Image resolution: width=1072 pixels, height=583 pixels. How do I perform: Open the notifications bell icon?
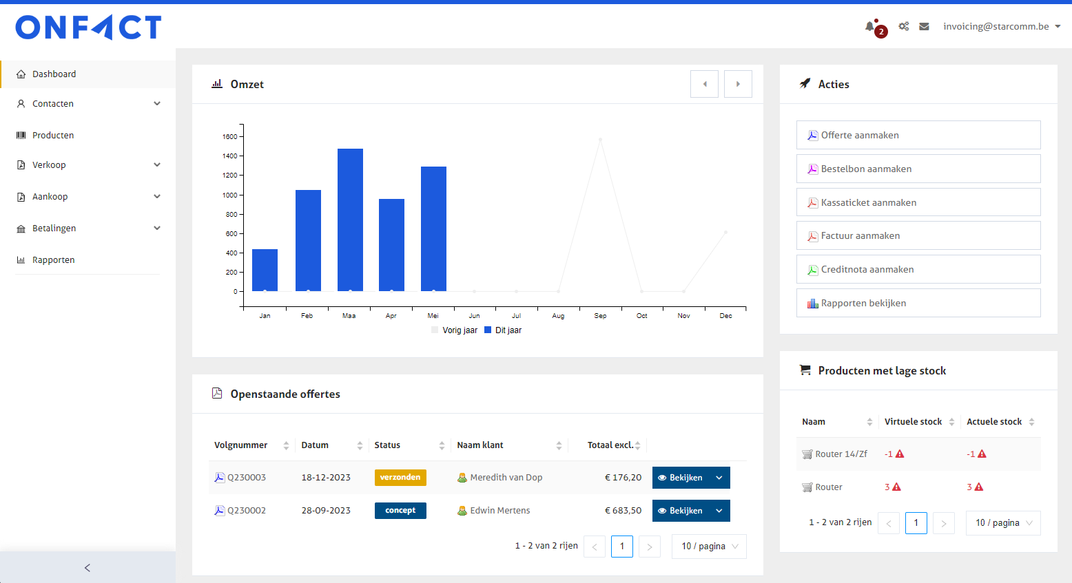[870, 27]
